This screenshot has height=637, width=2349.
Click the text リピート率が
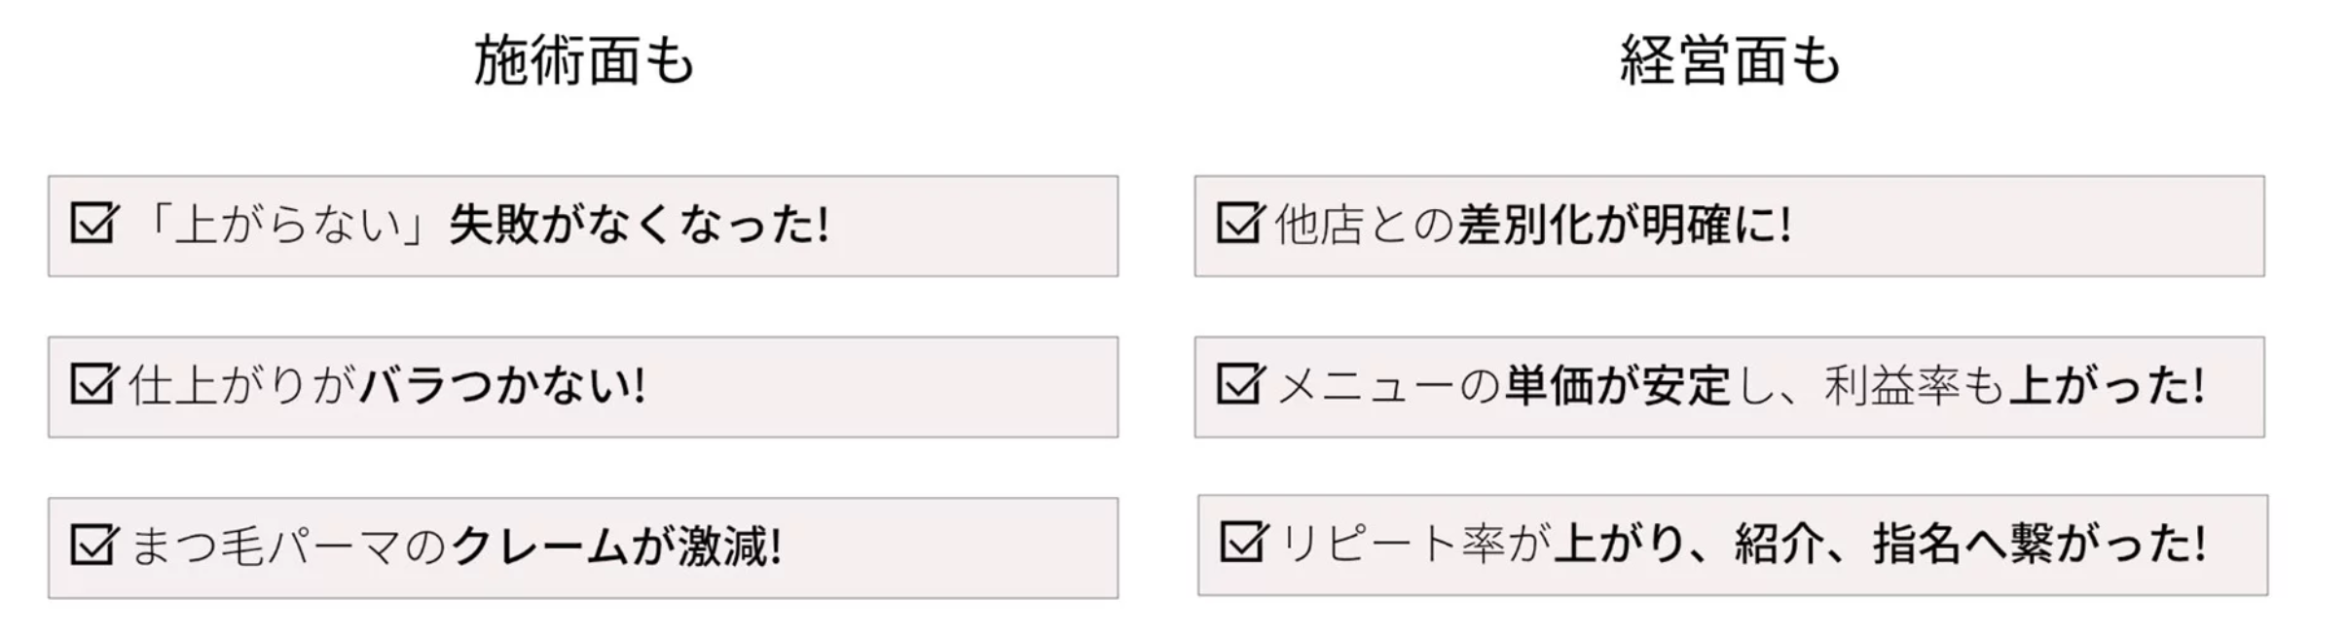point(1413,544)
